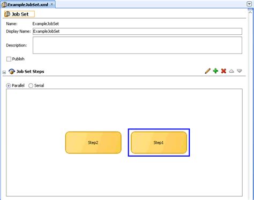Open the editor tab list dropdown
Screen dimensions: 254x200
click(x=249, y=4)
